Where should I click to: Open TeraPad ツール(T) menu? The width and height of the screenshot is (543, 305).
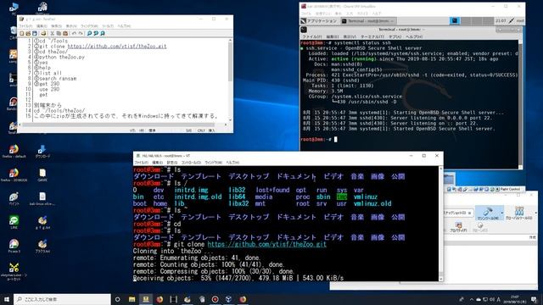(108, 26)
